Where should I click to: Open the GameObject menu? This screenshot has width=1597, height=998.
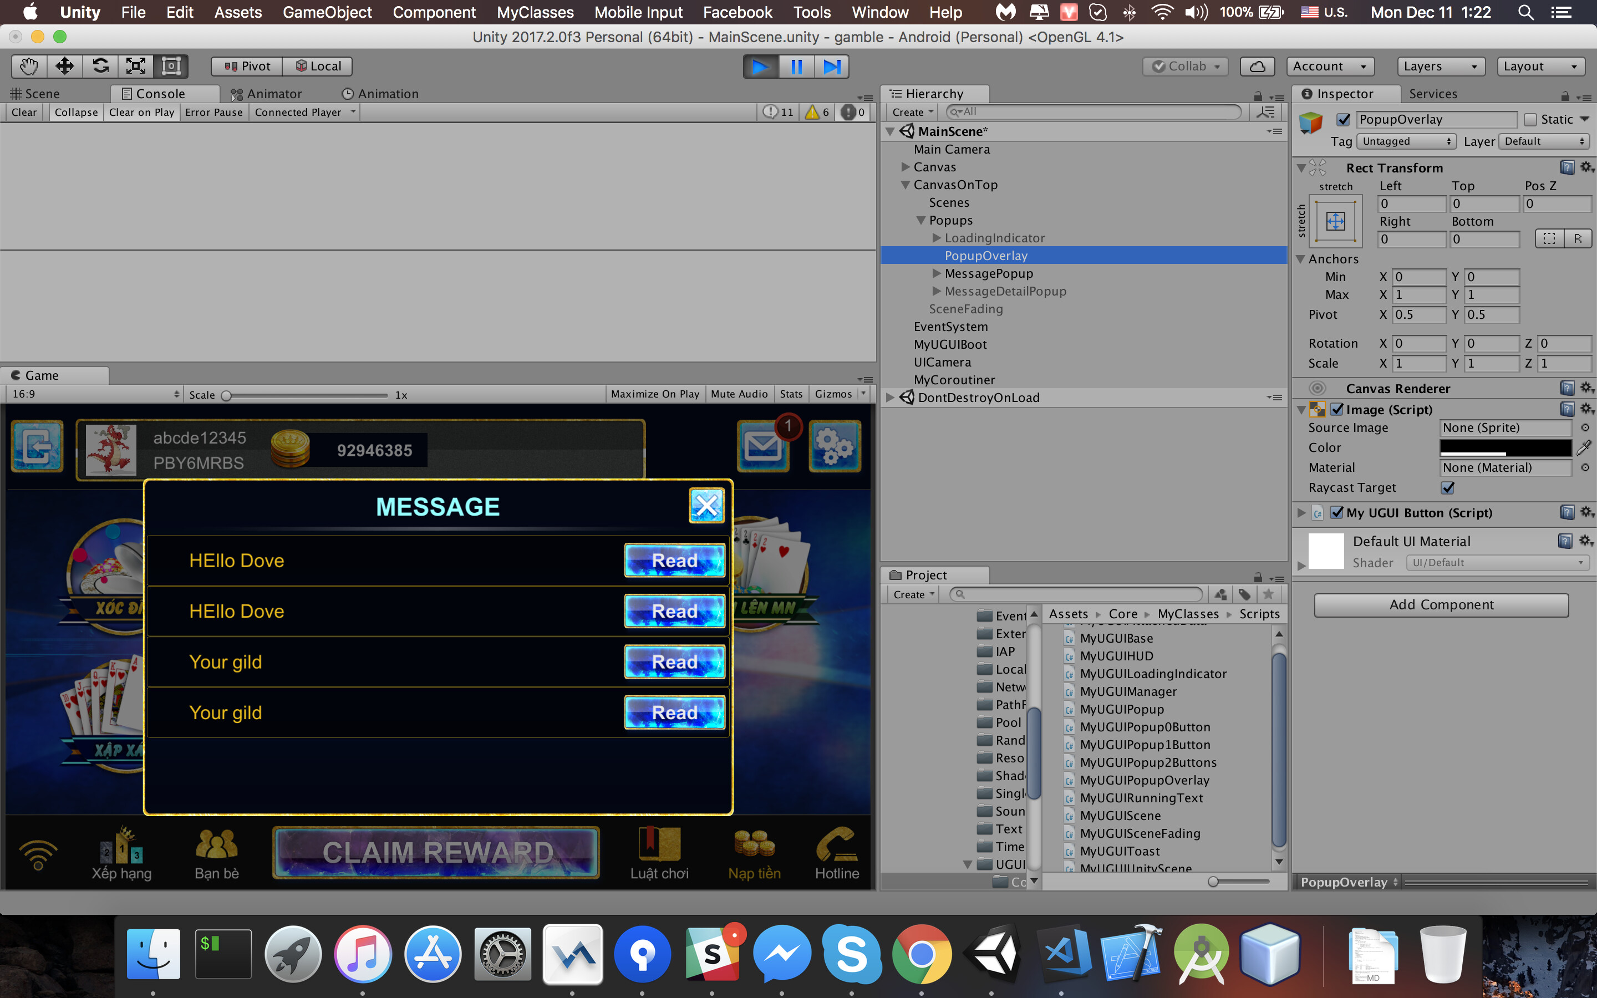(327, 12)
